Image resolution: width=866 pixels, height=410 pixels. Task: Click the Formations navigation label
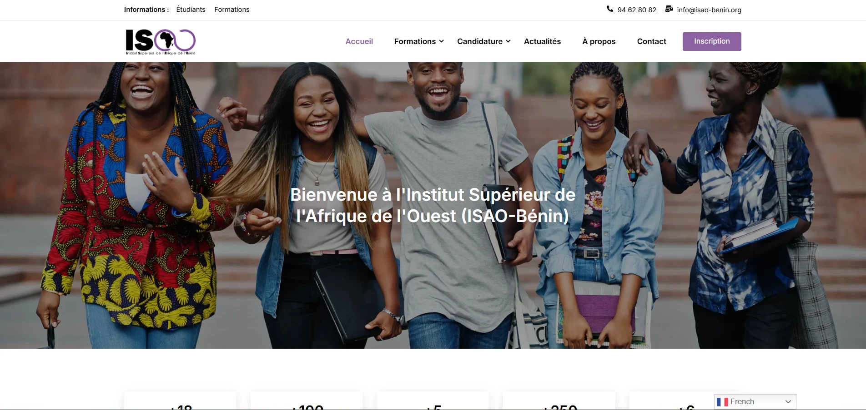(x=415, y=41)
